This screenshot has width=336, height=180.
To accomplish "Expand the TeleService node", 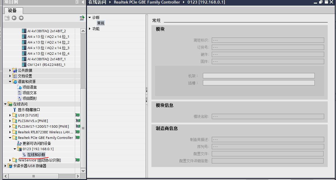I will pyautogui.click(x=10, y=160).
